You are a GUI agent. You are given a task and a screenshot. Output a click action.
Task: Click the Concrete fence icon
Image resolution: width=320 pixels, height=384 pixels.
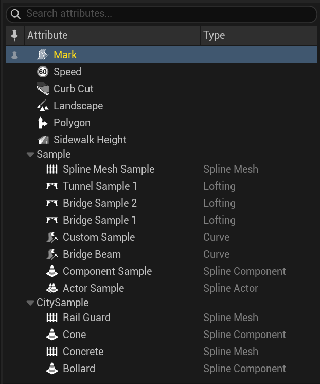point(52,352)
